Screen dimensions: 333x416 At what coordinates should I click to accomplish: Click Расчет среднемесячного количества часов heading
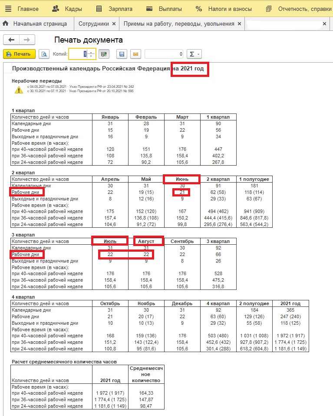pyautogui.click(x=64, y=362)
